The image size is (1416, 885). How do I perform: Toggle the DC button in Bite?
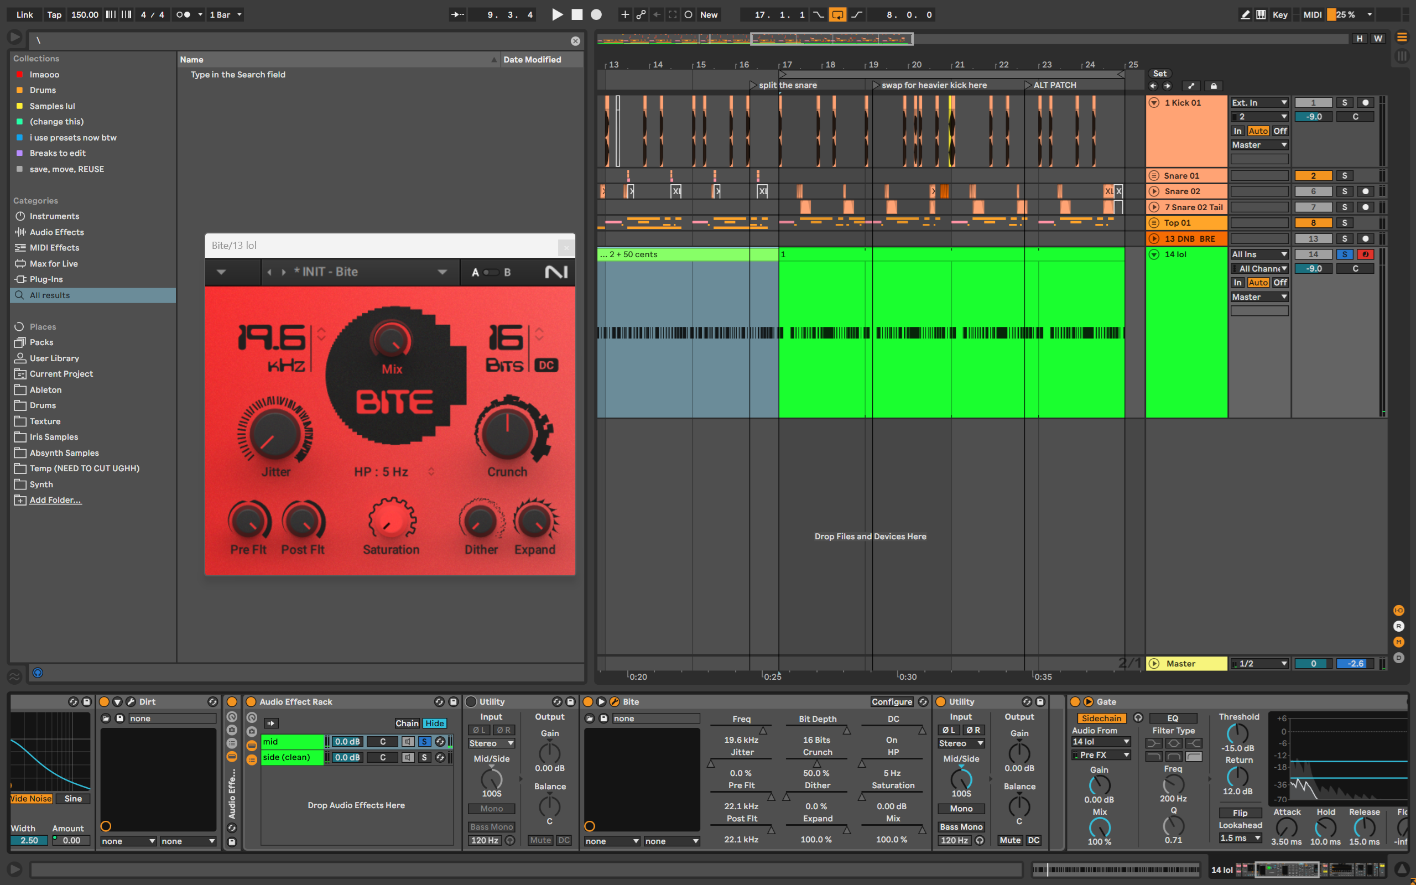[546, 365]
